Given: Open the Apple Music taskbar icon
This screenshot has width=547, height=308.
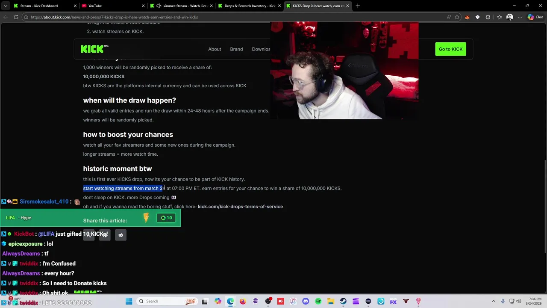Looking at the screenshot, I should 293,301.
